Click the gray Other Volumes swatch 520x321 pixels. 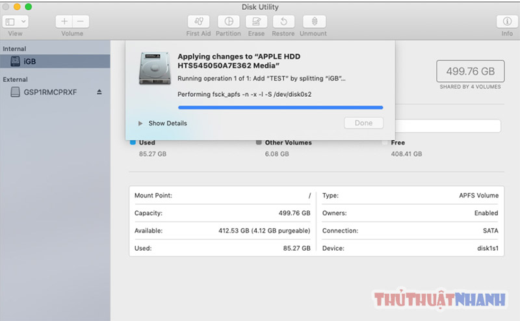pyautogui.click(x=259, y=142)
